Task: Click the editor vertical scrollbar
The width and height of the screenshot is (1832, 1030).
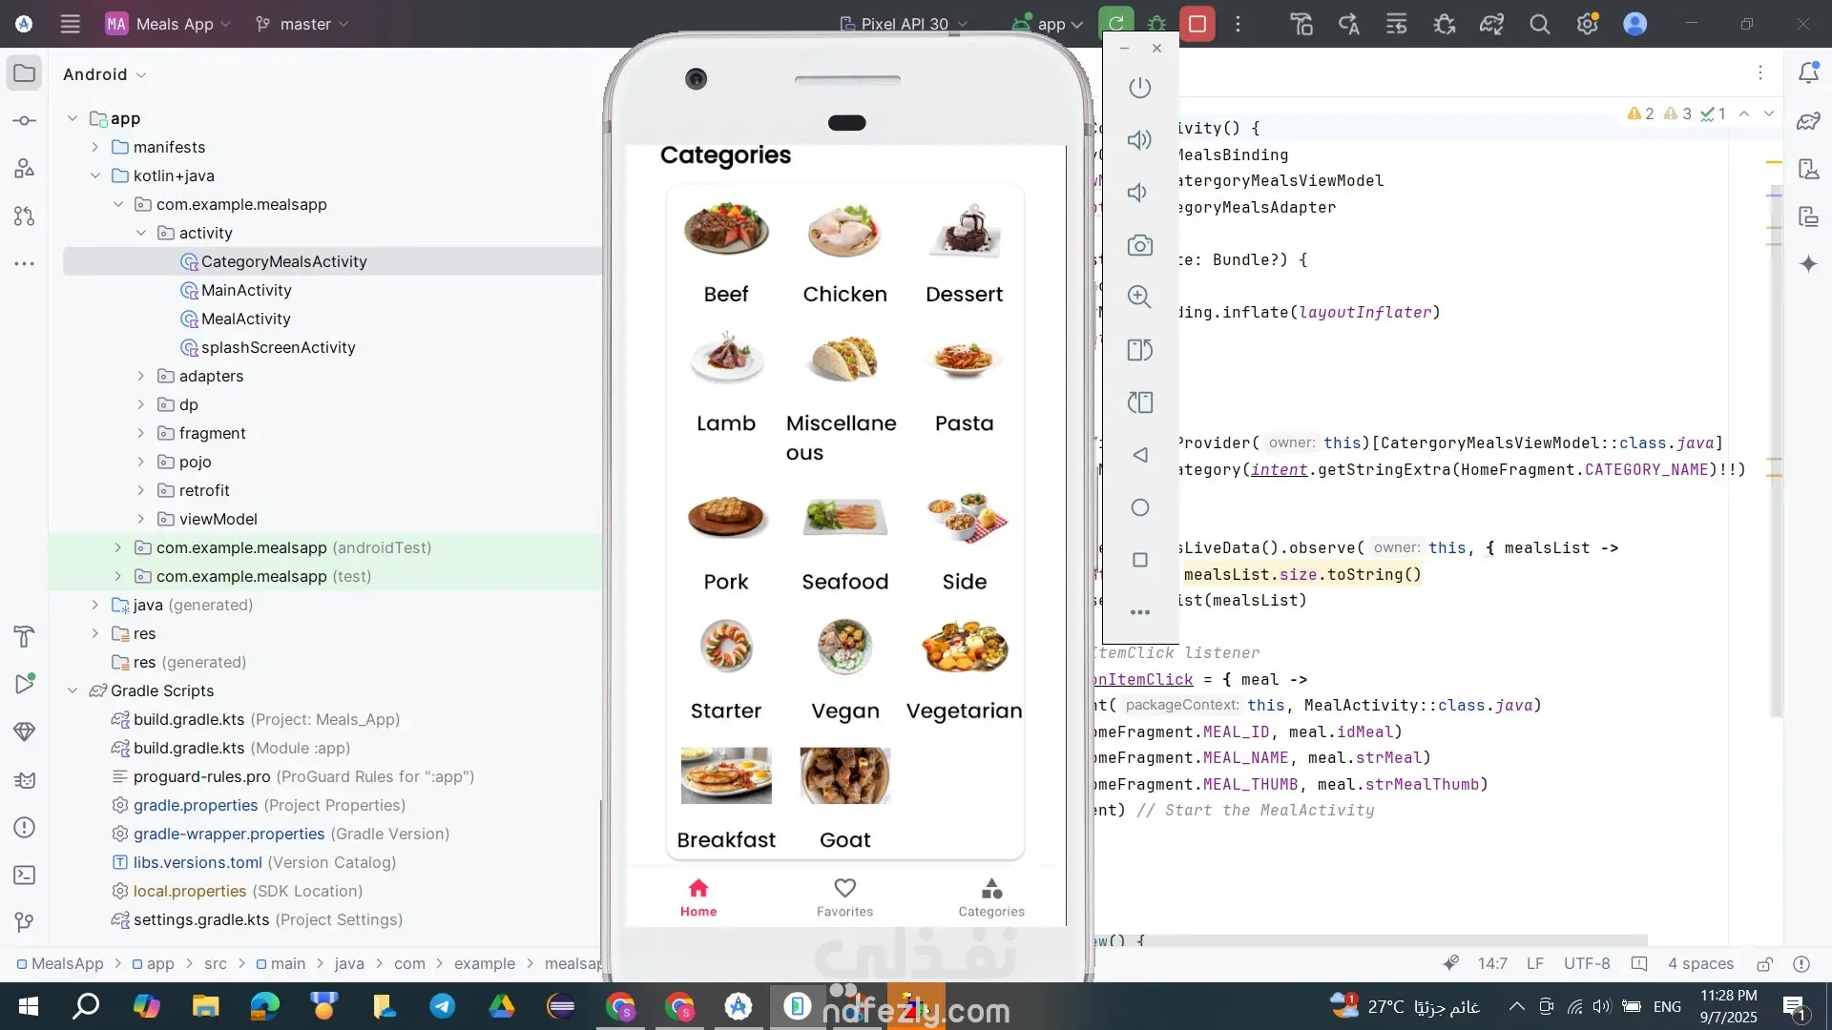Action: [1775, 429]
